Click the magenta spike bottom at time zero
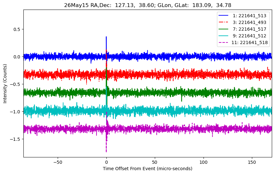The image size is (275, 174). [106, 151]
